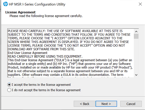Click the license text scrollbar thumb
This screenshot has height=110, width=145.
(136, 36)
